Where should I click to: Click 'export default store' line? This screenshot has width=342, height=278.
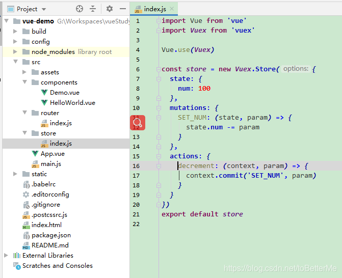pos(202,214)
